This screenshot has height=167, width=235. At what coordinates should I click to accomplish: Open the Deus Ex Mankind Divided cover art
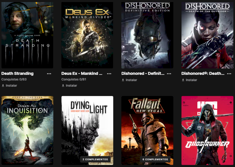pos(87,35)
